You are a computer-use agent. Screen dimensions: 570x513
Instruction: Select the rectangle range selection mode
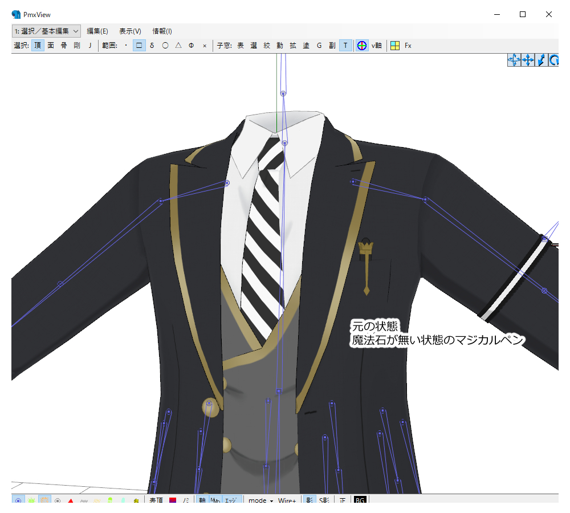tap(139, 46)
